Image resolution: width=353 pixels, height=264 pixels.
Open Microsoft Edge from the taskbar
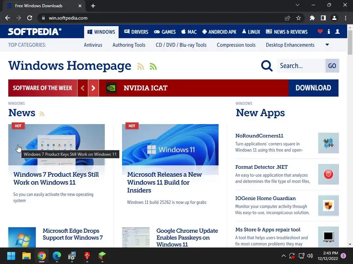(57, 256)
